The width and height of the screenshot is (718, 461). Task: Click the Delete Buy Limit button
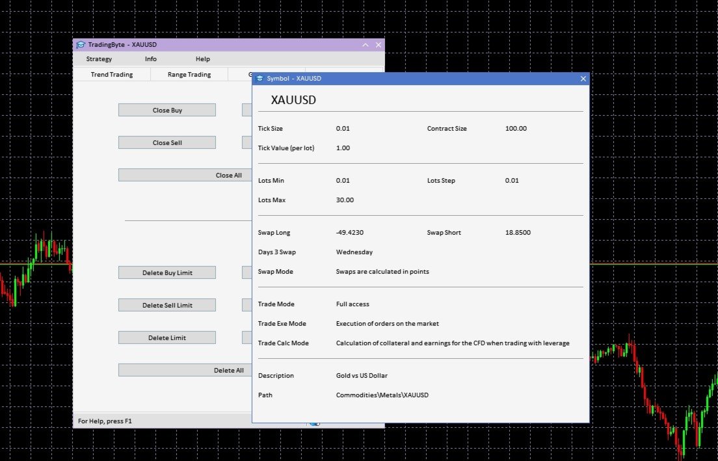coord(167,273)
